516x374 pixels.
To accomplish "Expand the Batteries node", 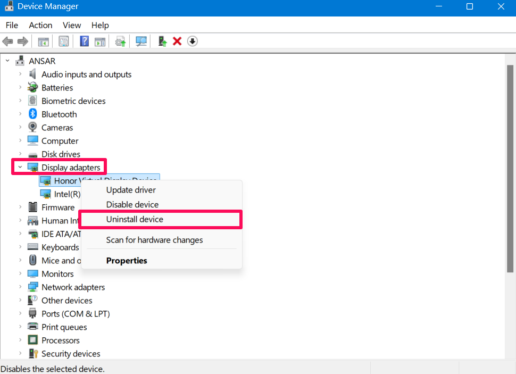I will click(x=20, y=88).
